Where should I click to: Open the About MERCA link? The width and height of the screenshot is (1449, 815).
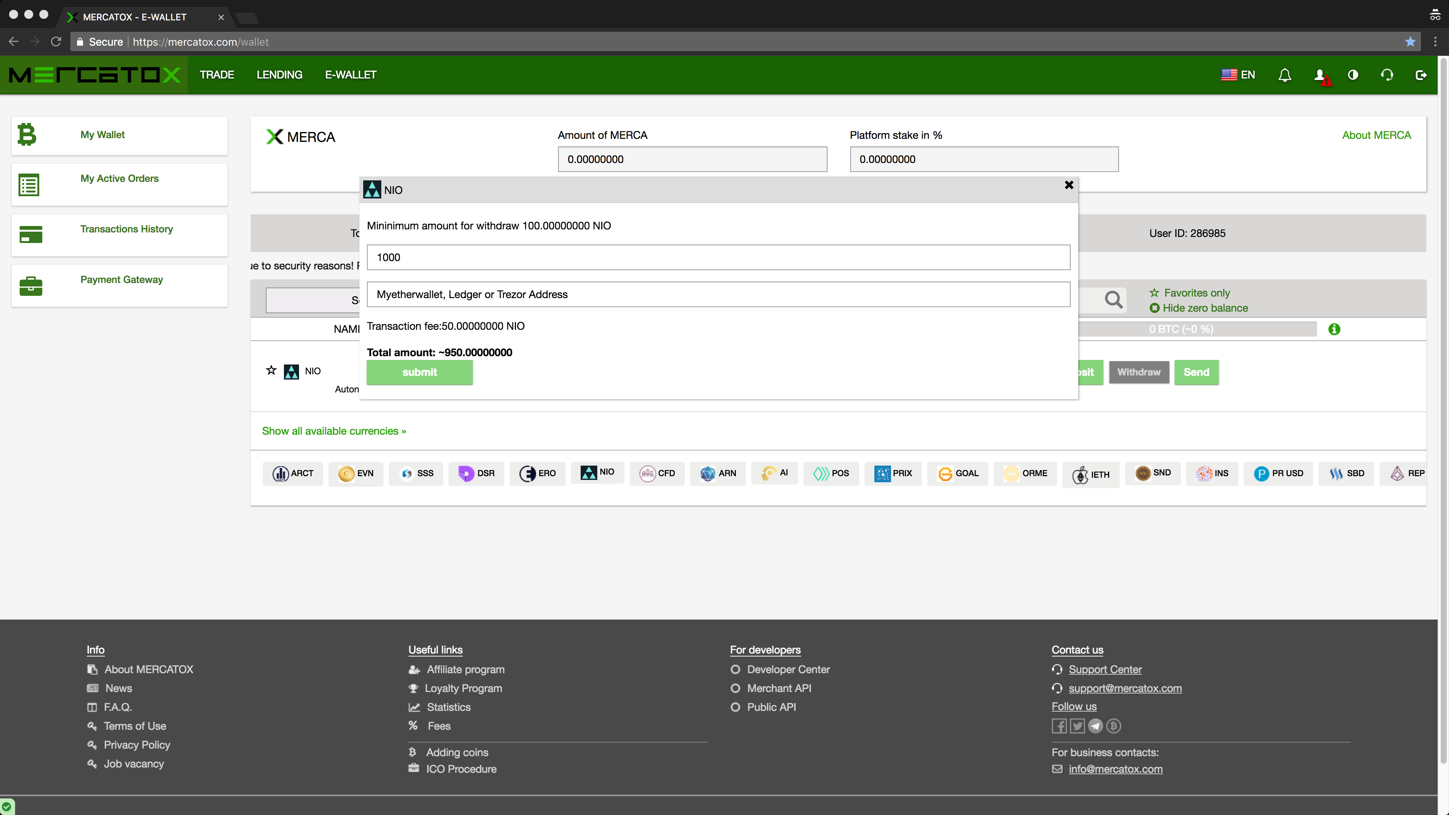(x=1377, y=135)
